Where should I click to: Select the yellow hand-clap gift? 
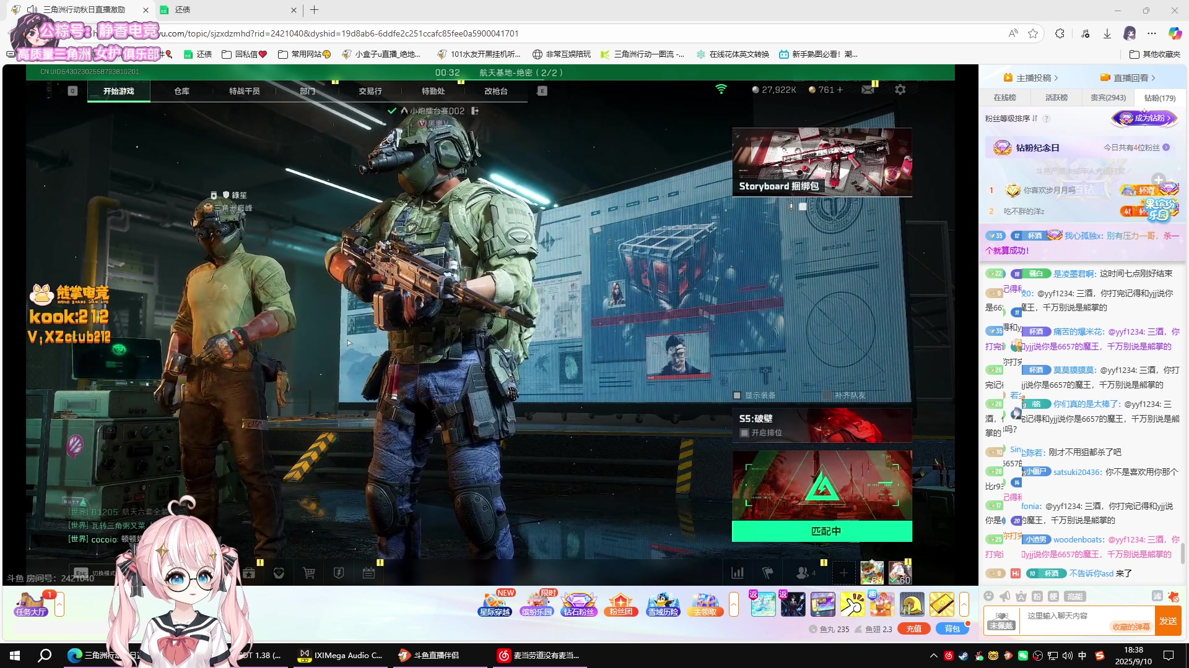852,604
